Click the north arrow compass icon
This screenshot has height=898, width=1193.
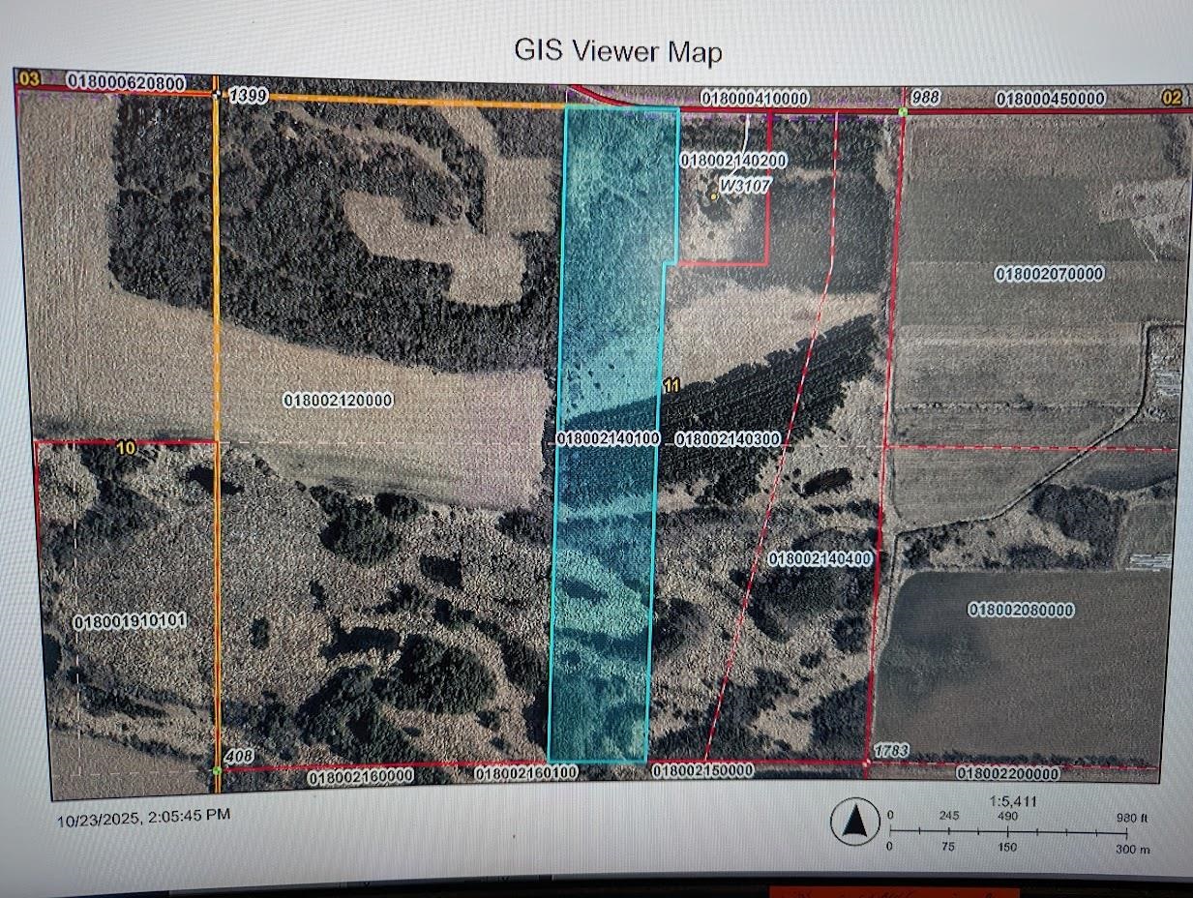point(855,823)
